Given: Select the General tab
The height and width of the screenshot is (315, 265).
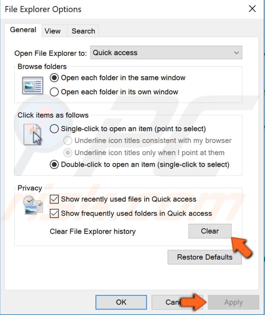Looking at the screenshot, I should click(x=23, y=30).
